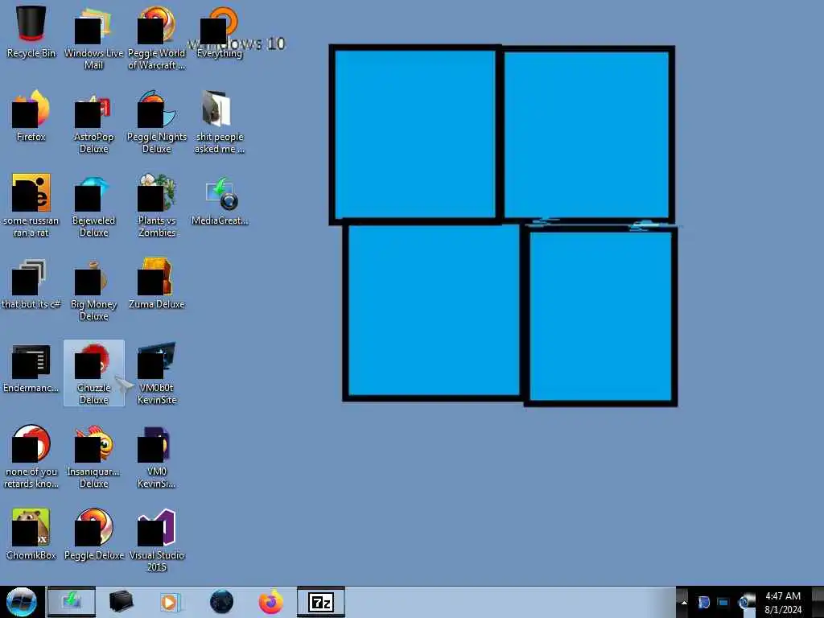Click the dark globe taskbar icon
824x618 pixels.
tap(221, 602)
